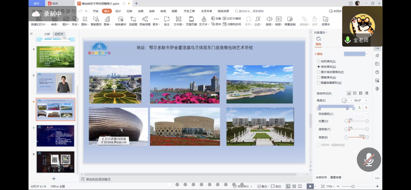
Task: Click 全部应用 apply to all button
Action: click(321, 177)
